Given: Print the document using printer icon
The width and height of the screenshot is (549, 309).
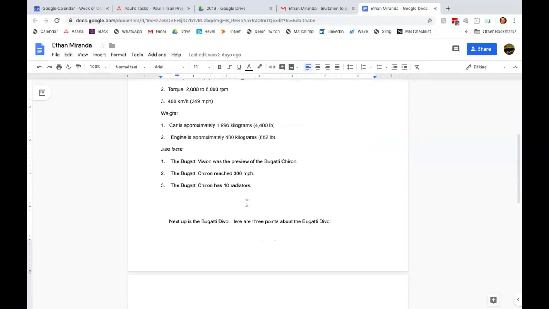Looking at the screenshot, I should [x=59, y=67].
